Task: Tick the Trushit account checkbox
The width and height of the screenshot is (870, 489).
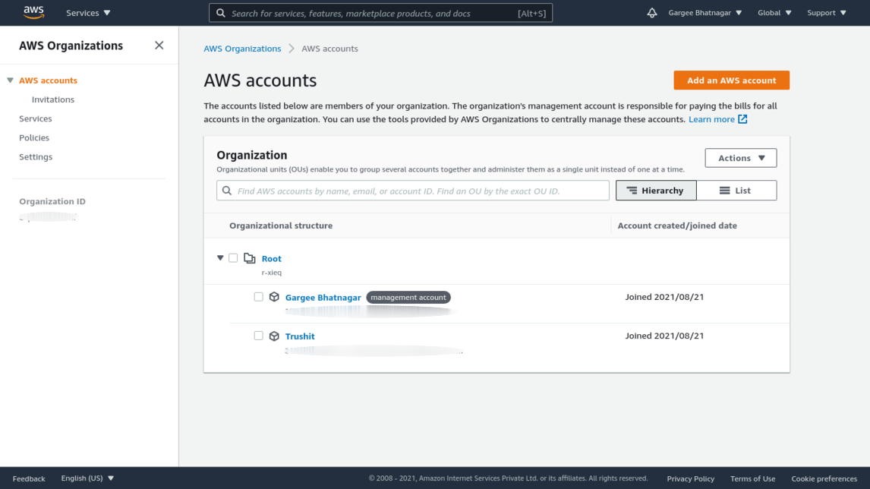Action: [258, 336]
